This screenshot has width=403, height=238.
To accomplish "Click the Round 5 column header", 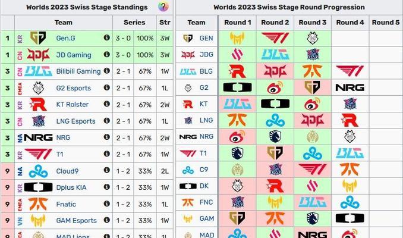I will (x=386, y=23).
